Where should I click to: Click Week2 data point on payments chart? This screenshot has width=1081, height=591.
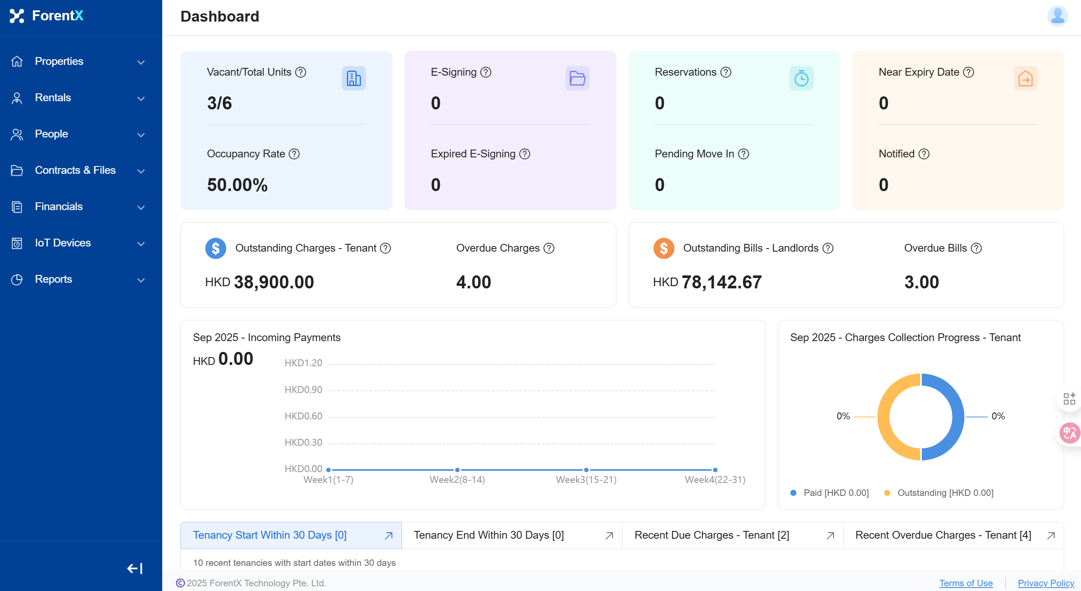[457, 470]
